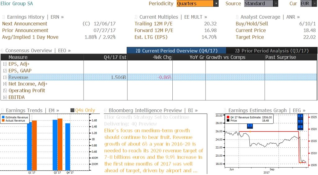318x175 pixels.
Task: Select the Quarters periodicity field
Action: [195, 3]
